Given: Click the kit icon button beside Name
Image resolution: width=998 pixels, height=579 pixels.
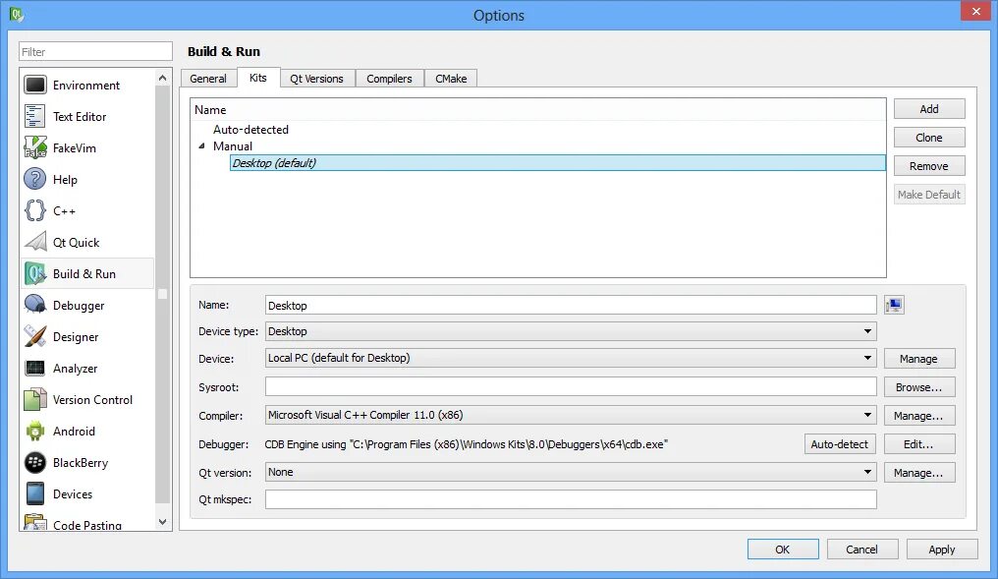Looking at the screenshot, I should tap(894, 305).
